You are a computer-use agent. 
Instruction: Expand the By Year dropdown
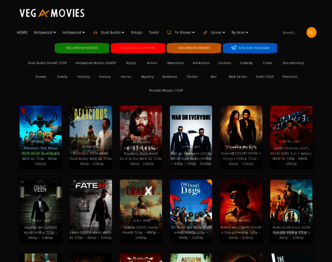pyautogui.click(x=240, y=32)
